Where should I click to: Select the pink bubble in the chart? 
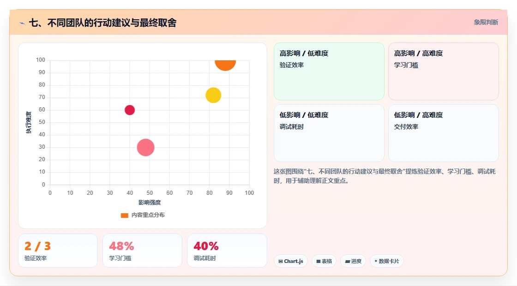[x=145, y=147]
